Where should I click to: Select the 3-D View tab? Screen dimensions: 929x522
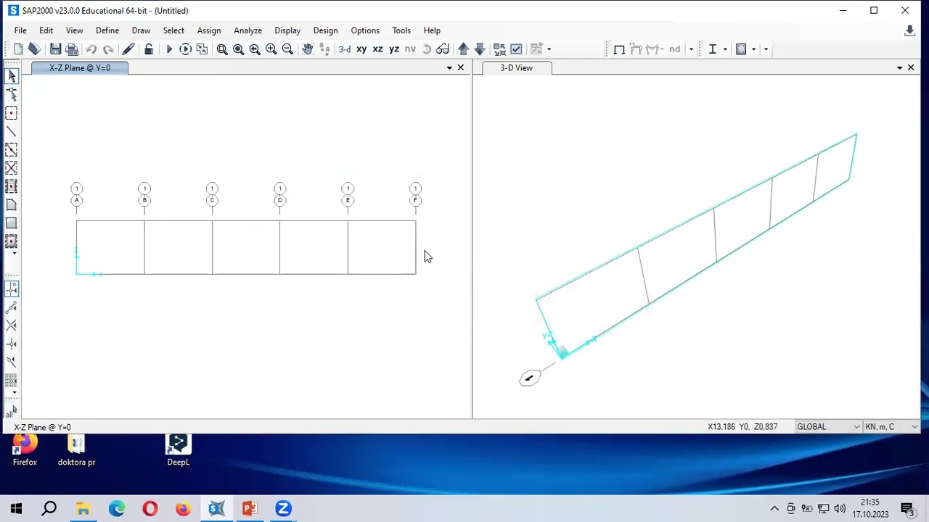516,68
